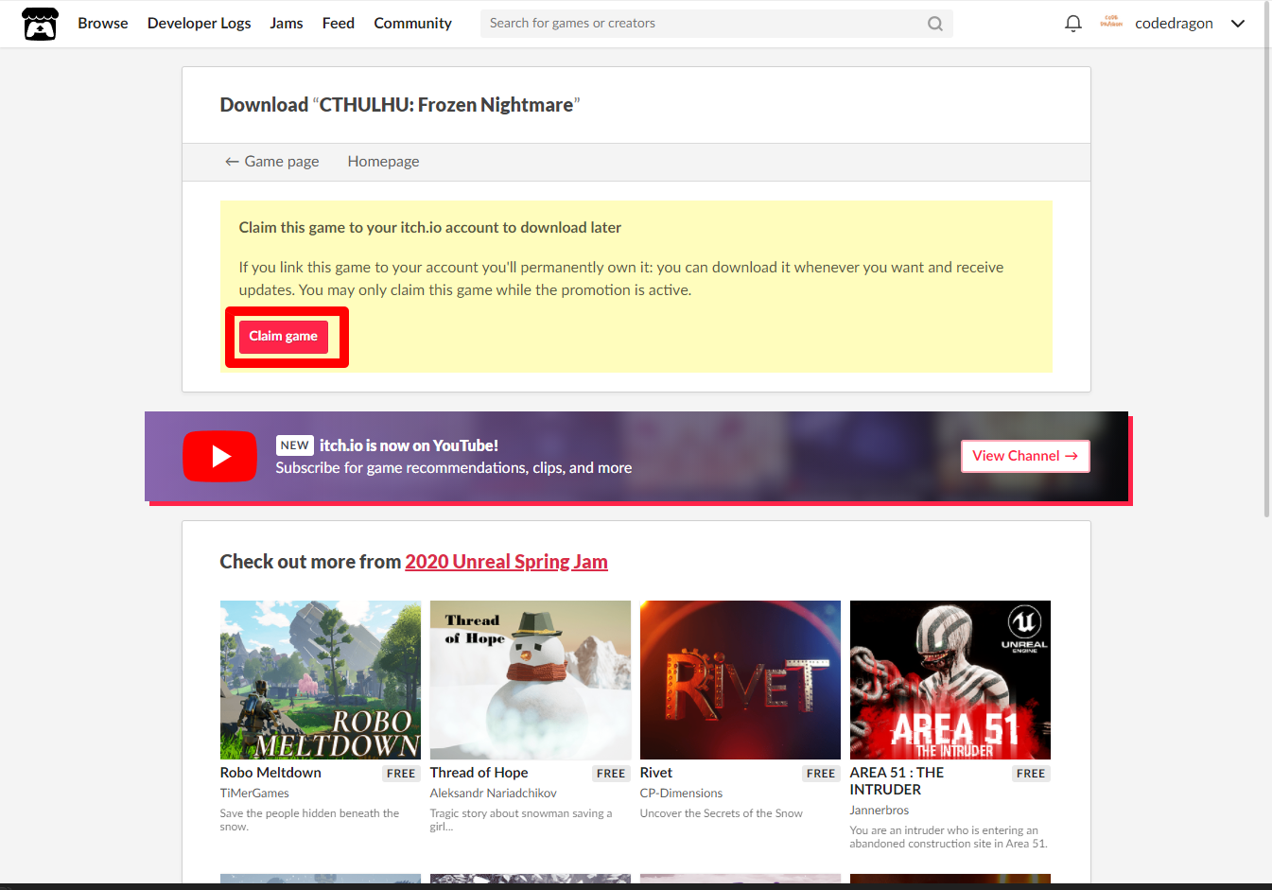Open the Rivet game thumbnail
The height and width of the screenshot is (890, 1272).
coord(741,680)
